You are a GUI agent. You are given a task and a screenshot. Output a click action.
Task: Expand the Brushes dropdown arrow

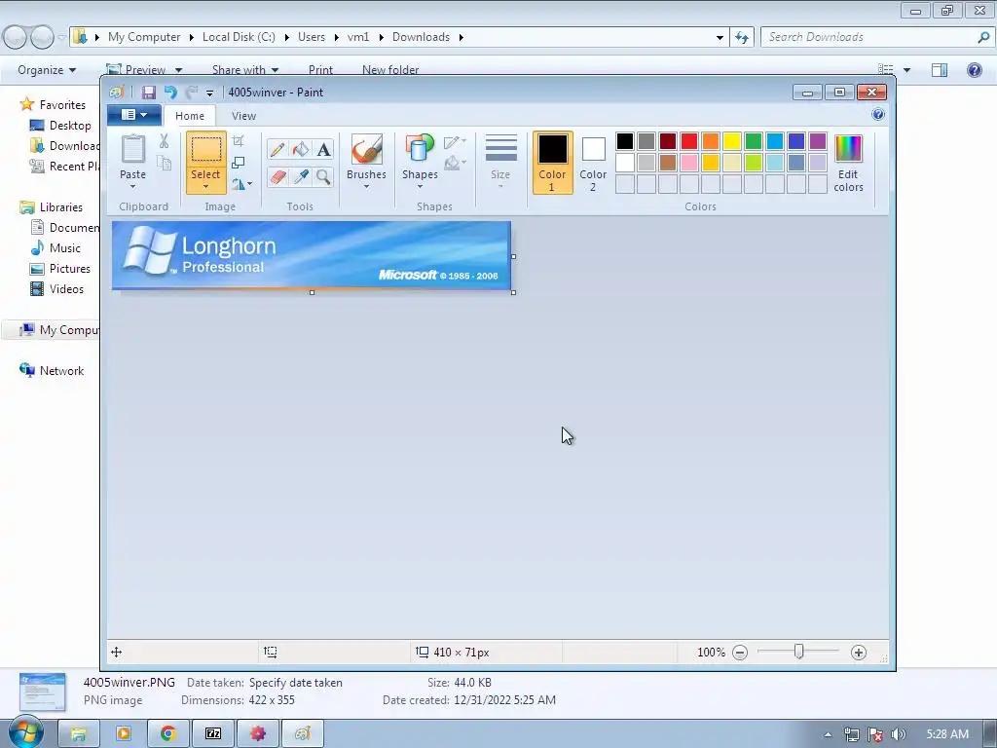pos(366,186)
